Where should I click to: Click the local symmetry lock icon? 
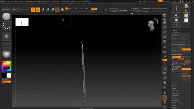pos(165,56)
